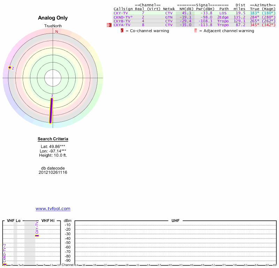
Task: Click the warning badge beside the CKYA-TV row
Action: point(109,25)
